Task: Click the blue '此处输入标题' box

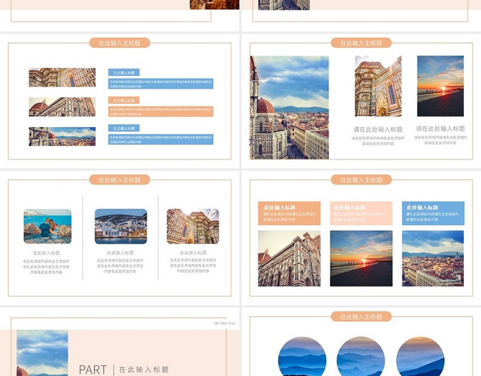Action: 433,214
